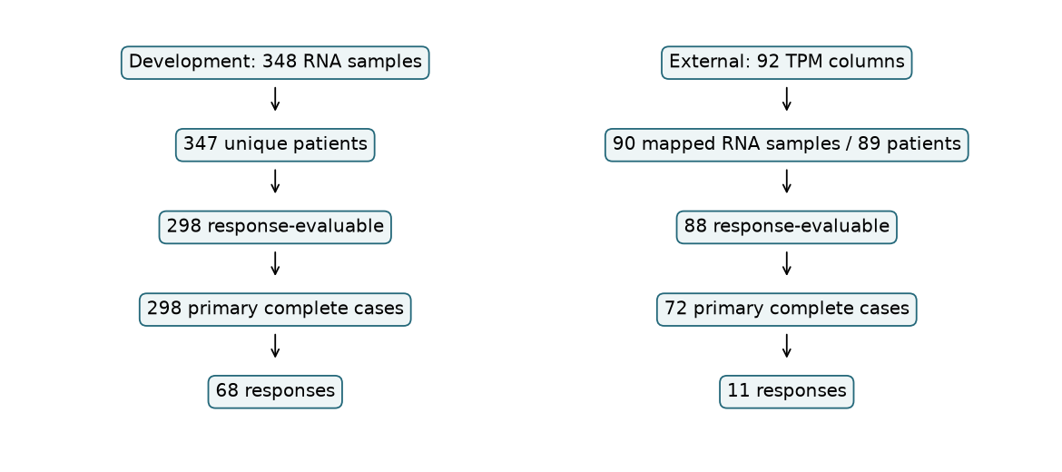This screenshot has width=1062, height=472.
Task: Click arrow below 347 unique patients
Action: pyautogui.click(x=275, y=182)
